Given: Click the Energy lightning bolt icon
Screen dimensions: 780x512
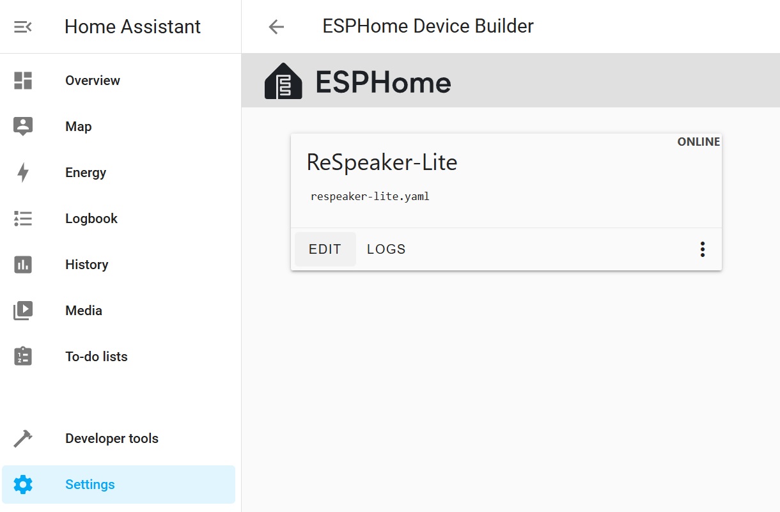Looking at the screenshot, I should pyautogui.click(x=23, y=173).
